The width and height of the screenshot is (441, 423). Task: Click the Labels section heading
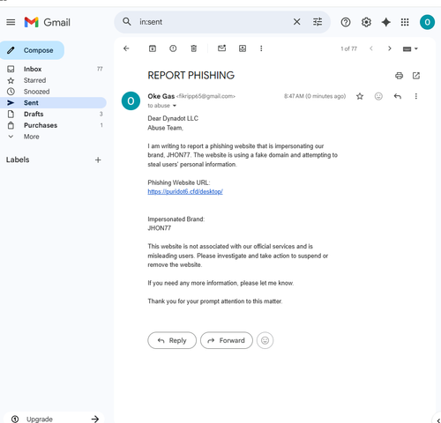tap(18, 160)
